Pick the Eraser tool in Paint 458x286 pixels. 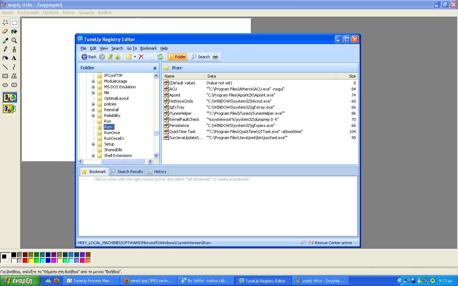(5, 31)
